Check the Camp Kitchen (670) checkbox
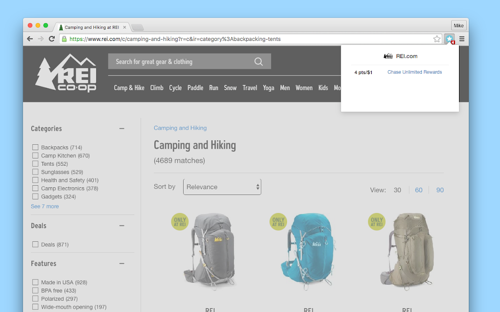The height and width of the screenshot is (312, 500). pos(35,156)
